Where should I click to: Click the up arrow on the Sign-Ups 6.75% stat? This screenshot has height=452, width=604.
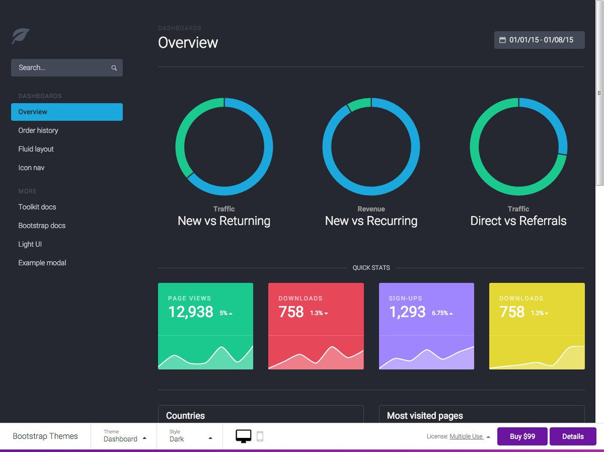pyautogui.click(x=451, y=314)
